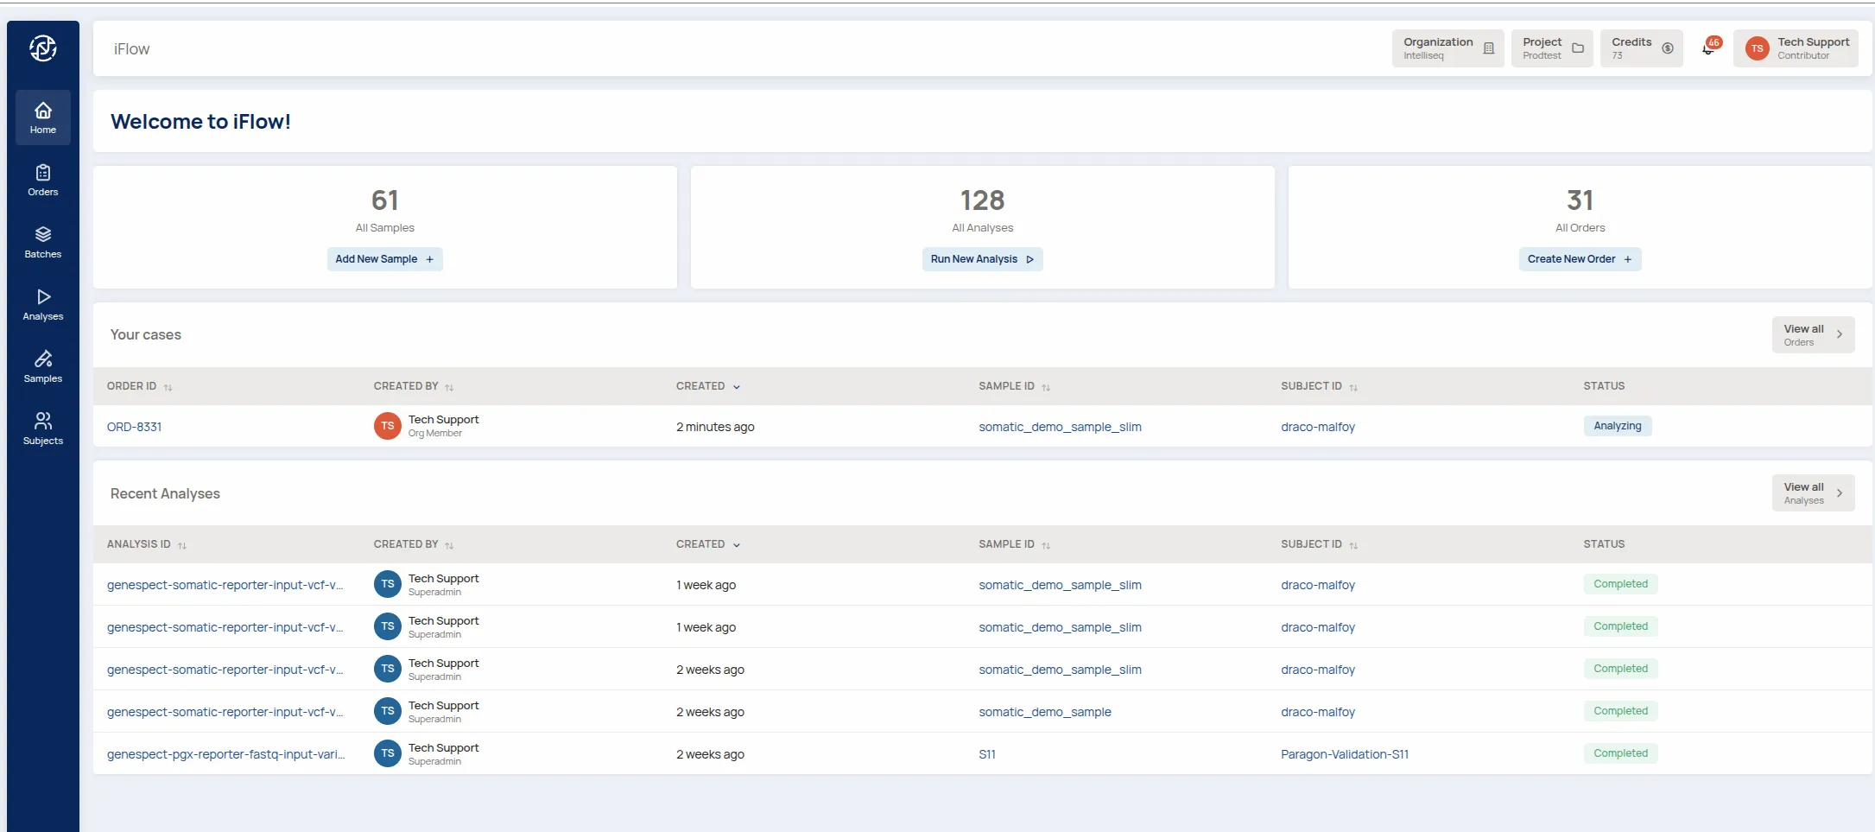Click the 128 All Analyses count
This screenshot has height=832, width=1875.
[982, 200]
